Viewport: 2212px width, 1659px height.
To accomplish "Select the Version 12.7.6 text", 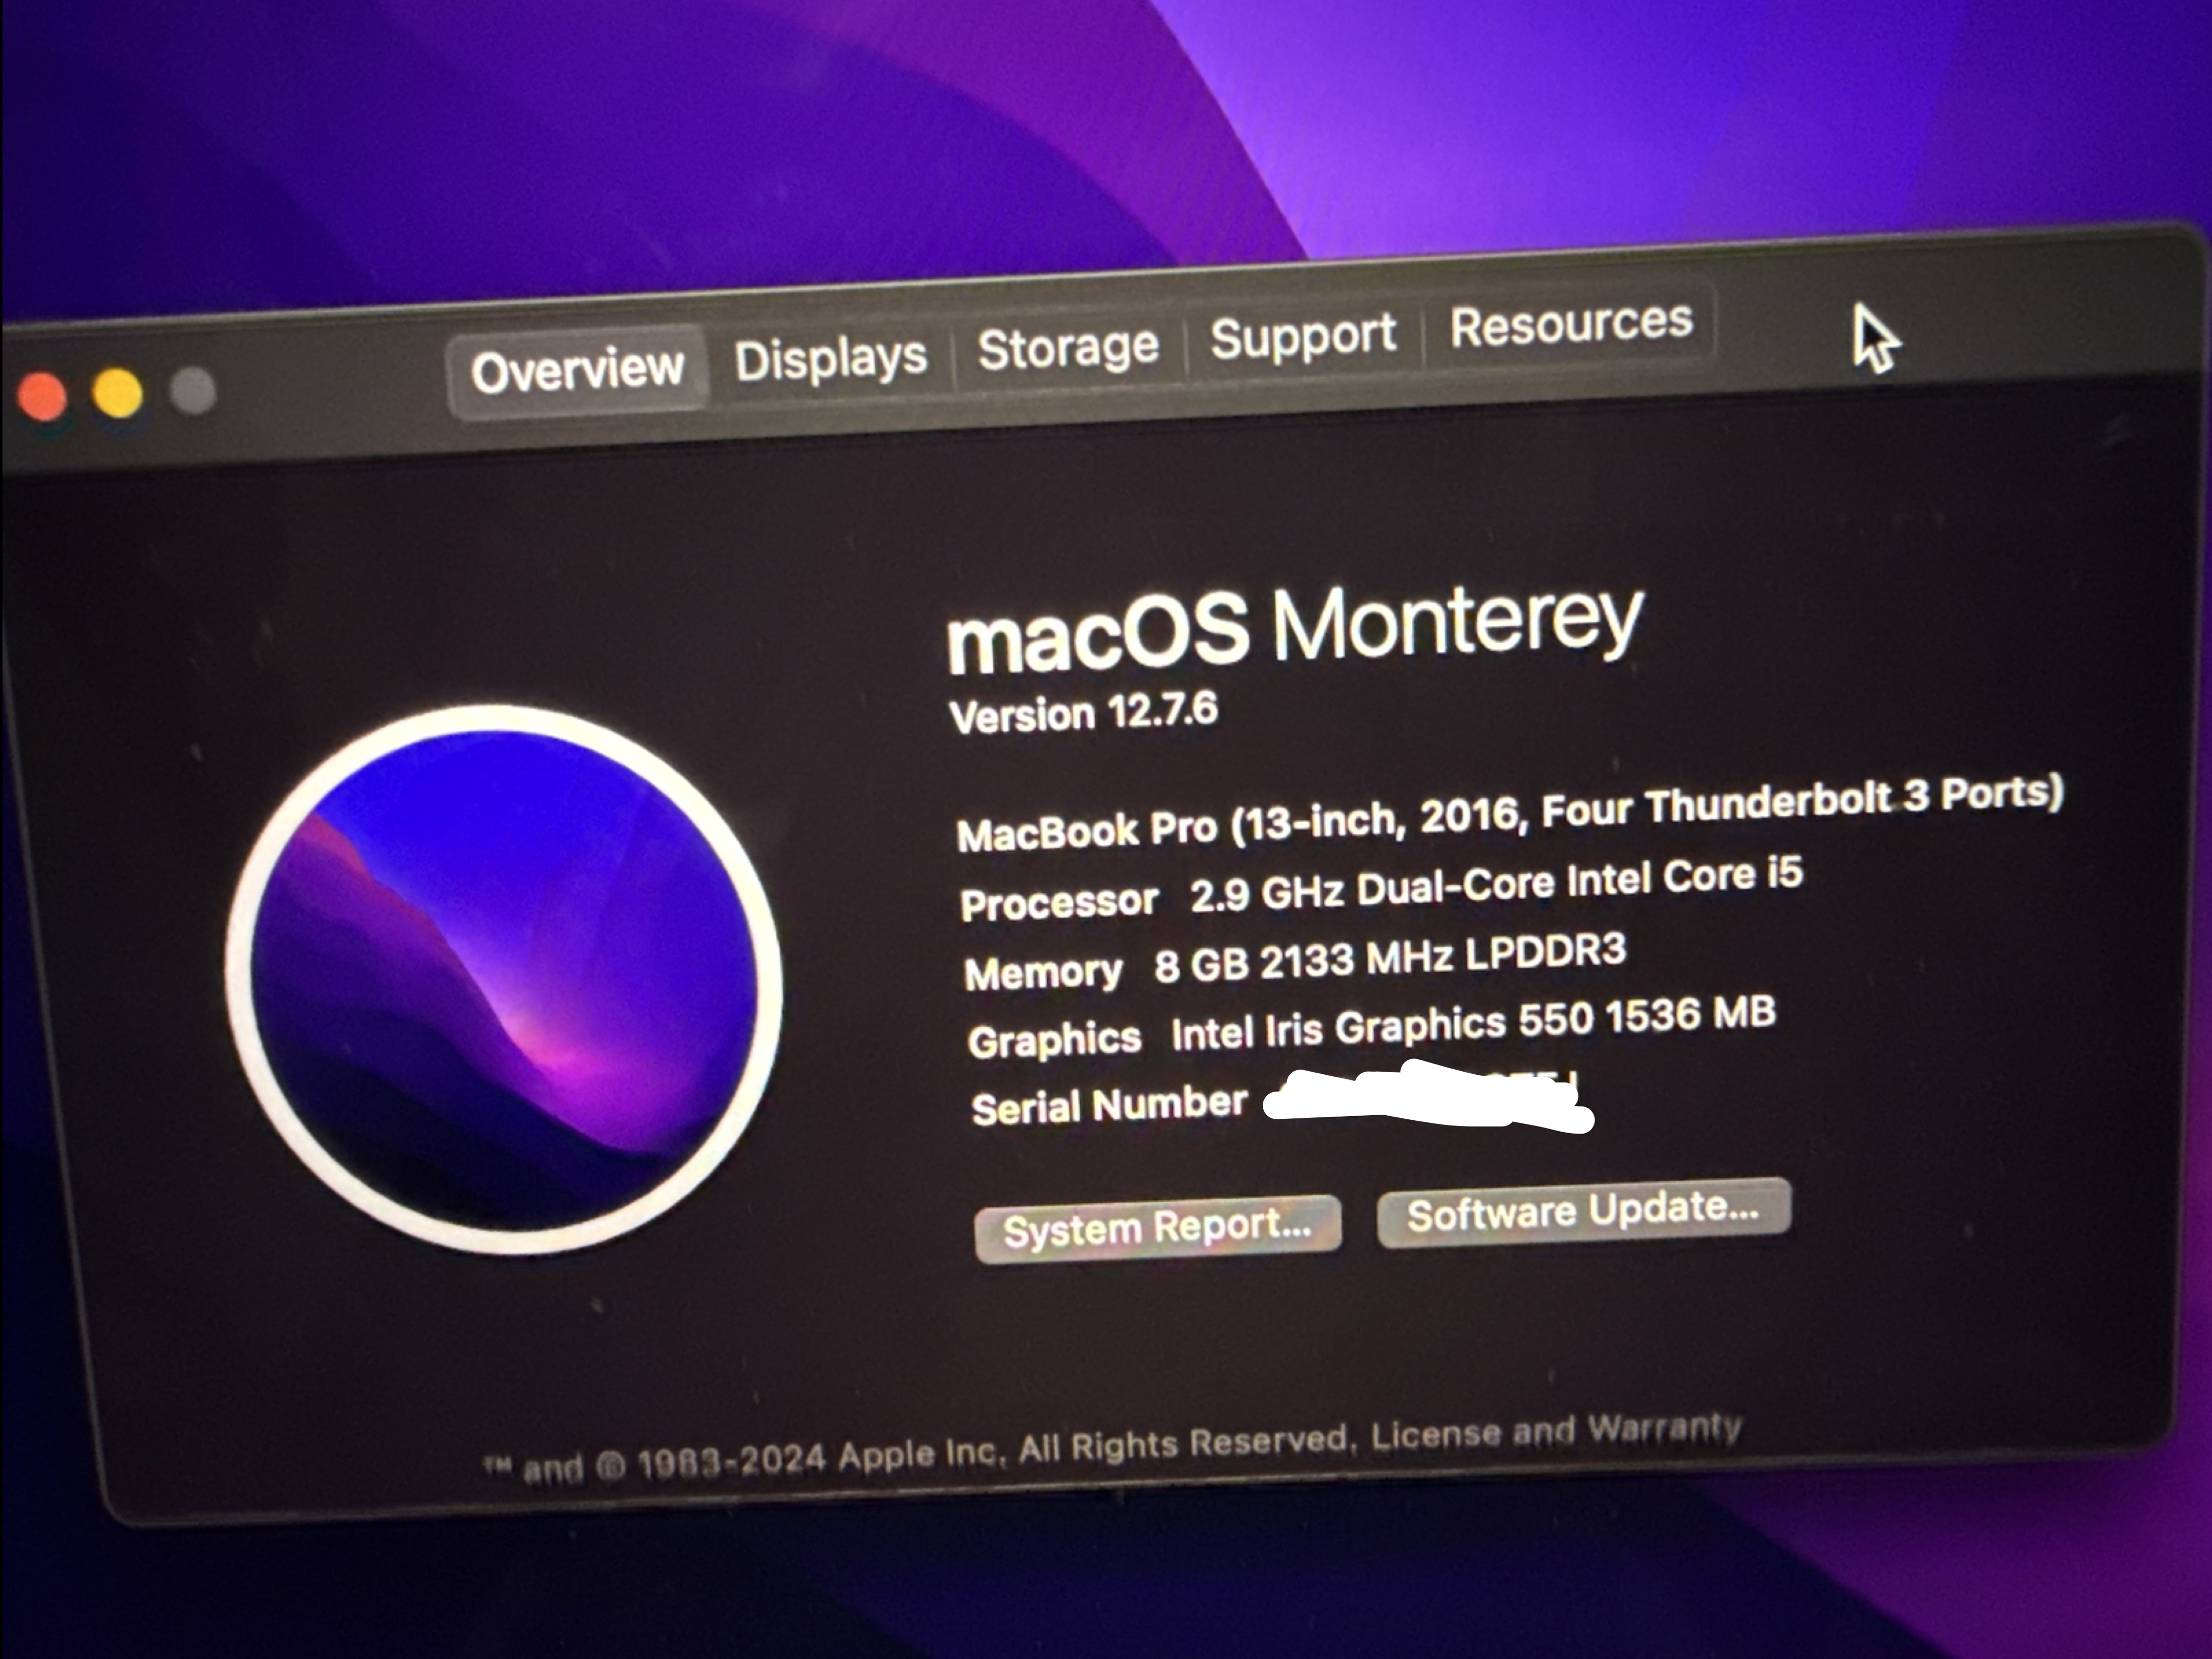I will [1084, 713].
